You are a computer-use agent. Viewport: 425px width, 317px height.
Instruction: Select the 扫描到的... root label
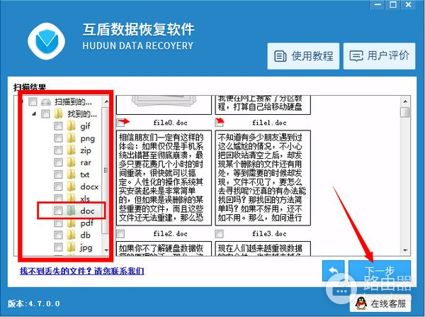[73, 102]
